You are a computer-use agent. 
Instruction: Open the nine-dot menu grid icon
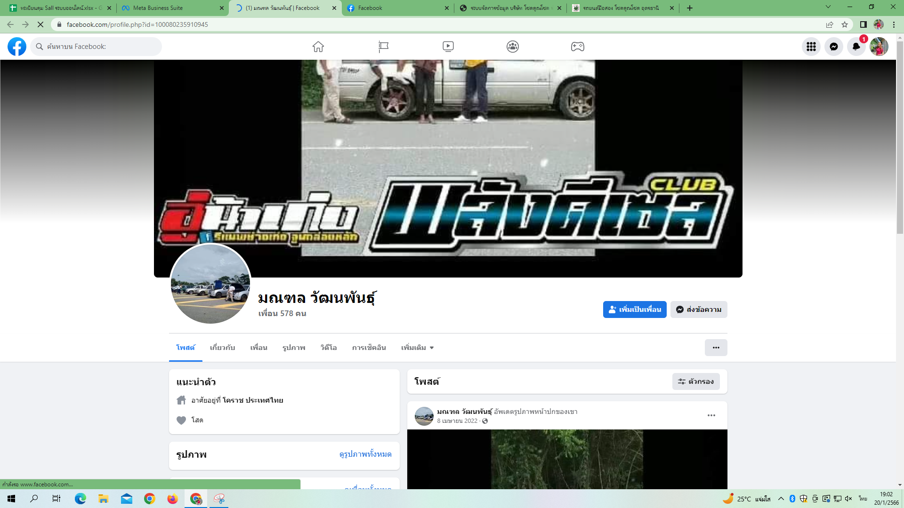811,47
